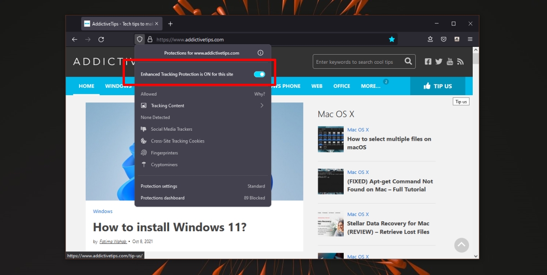Click the page scrollbar down arrow
This screenshot has height=275, width=547.
coord(476,256)
